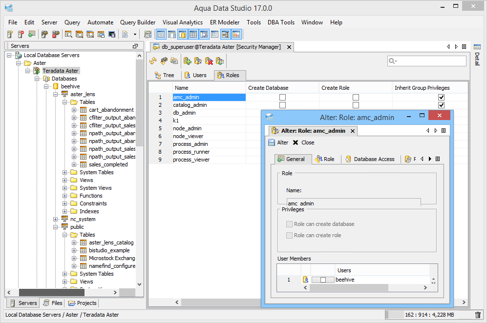
Task: Collapse the Local Database Servers node
Action: (9, 55)
